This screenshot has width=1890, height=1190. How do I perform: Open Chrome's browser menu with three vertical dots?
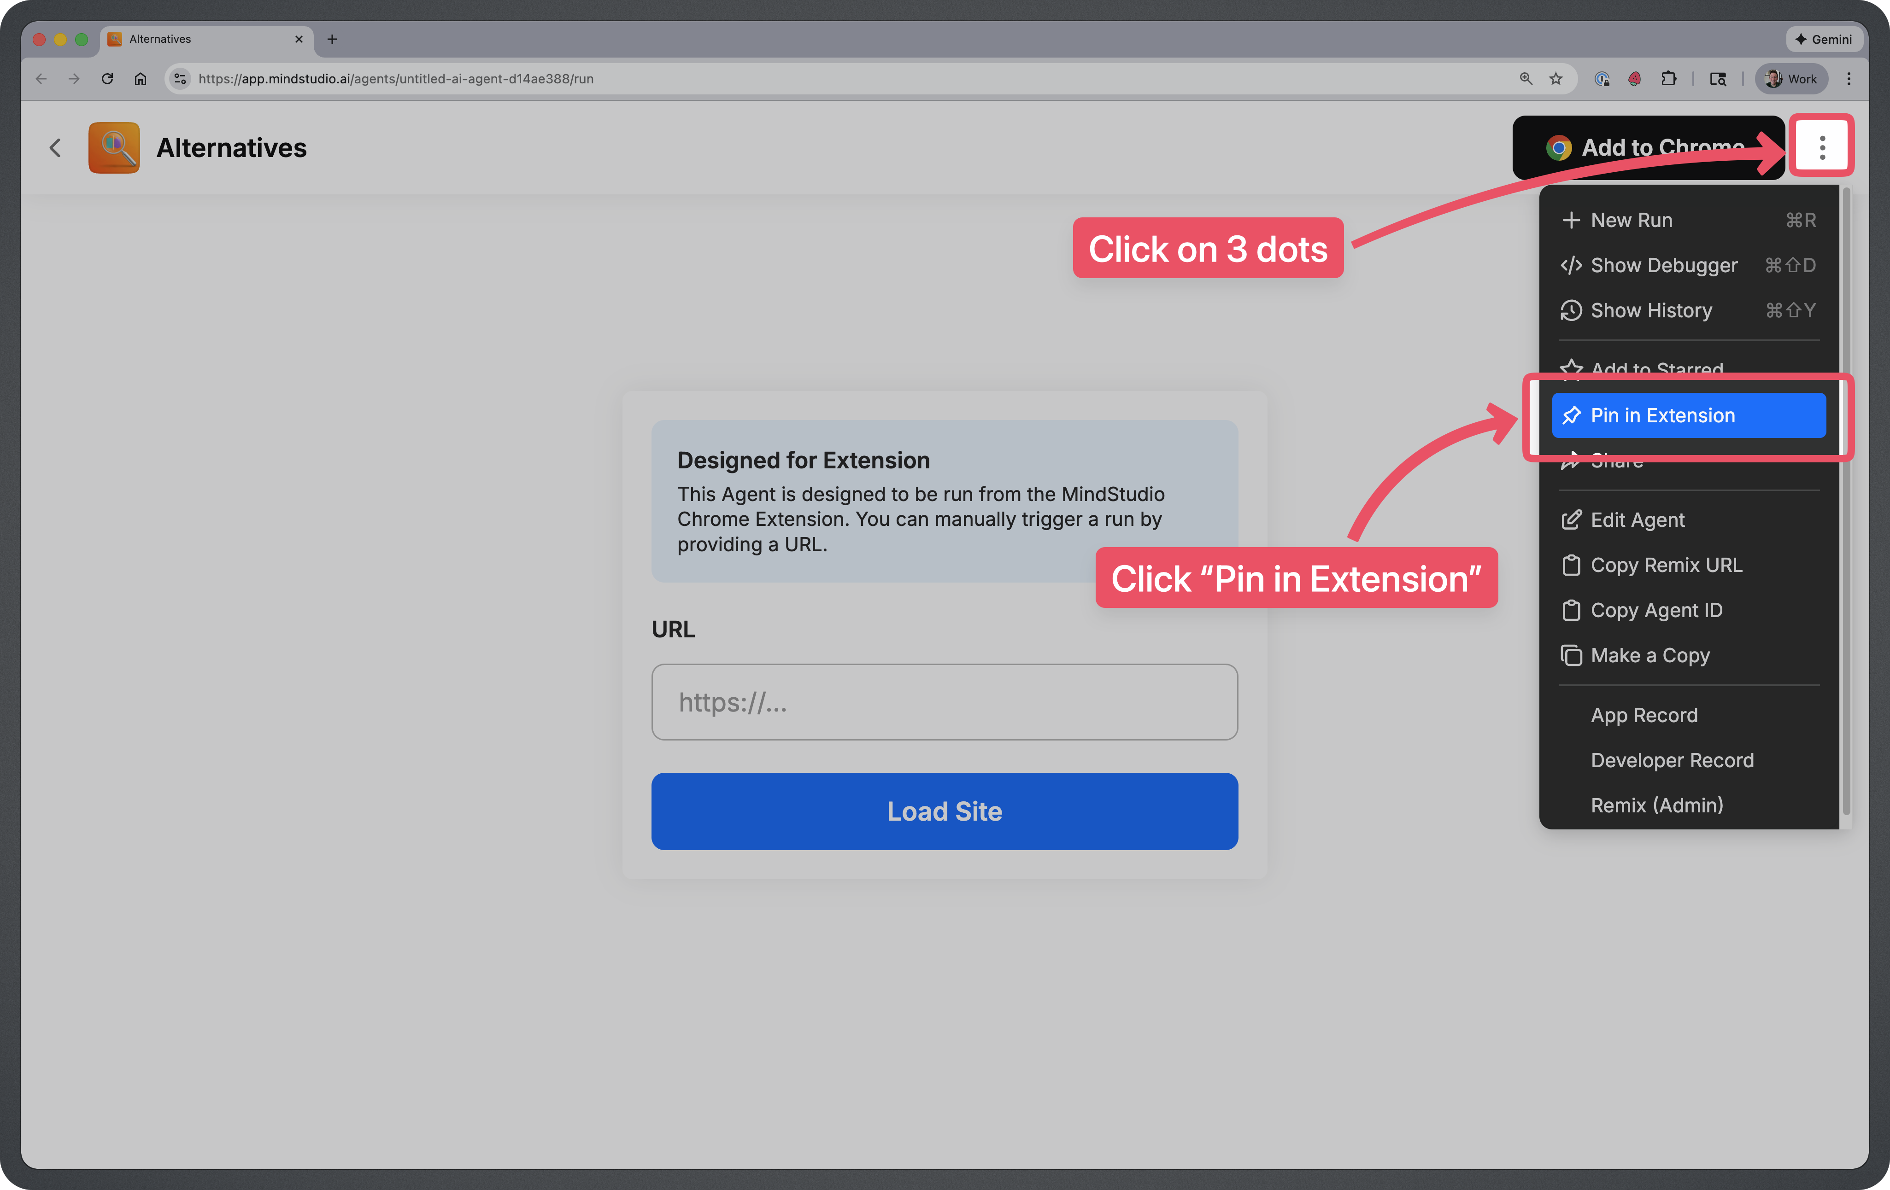pyautogui.click(x=1849, y=78)
